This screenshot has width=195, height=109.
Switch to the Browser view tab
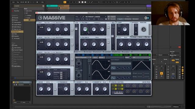point(135,19)
